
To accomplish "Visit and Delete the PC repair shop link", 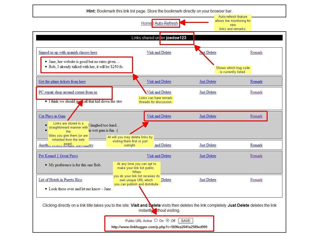I will click(x=159, y=92).
